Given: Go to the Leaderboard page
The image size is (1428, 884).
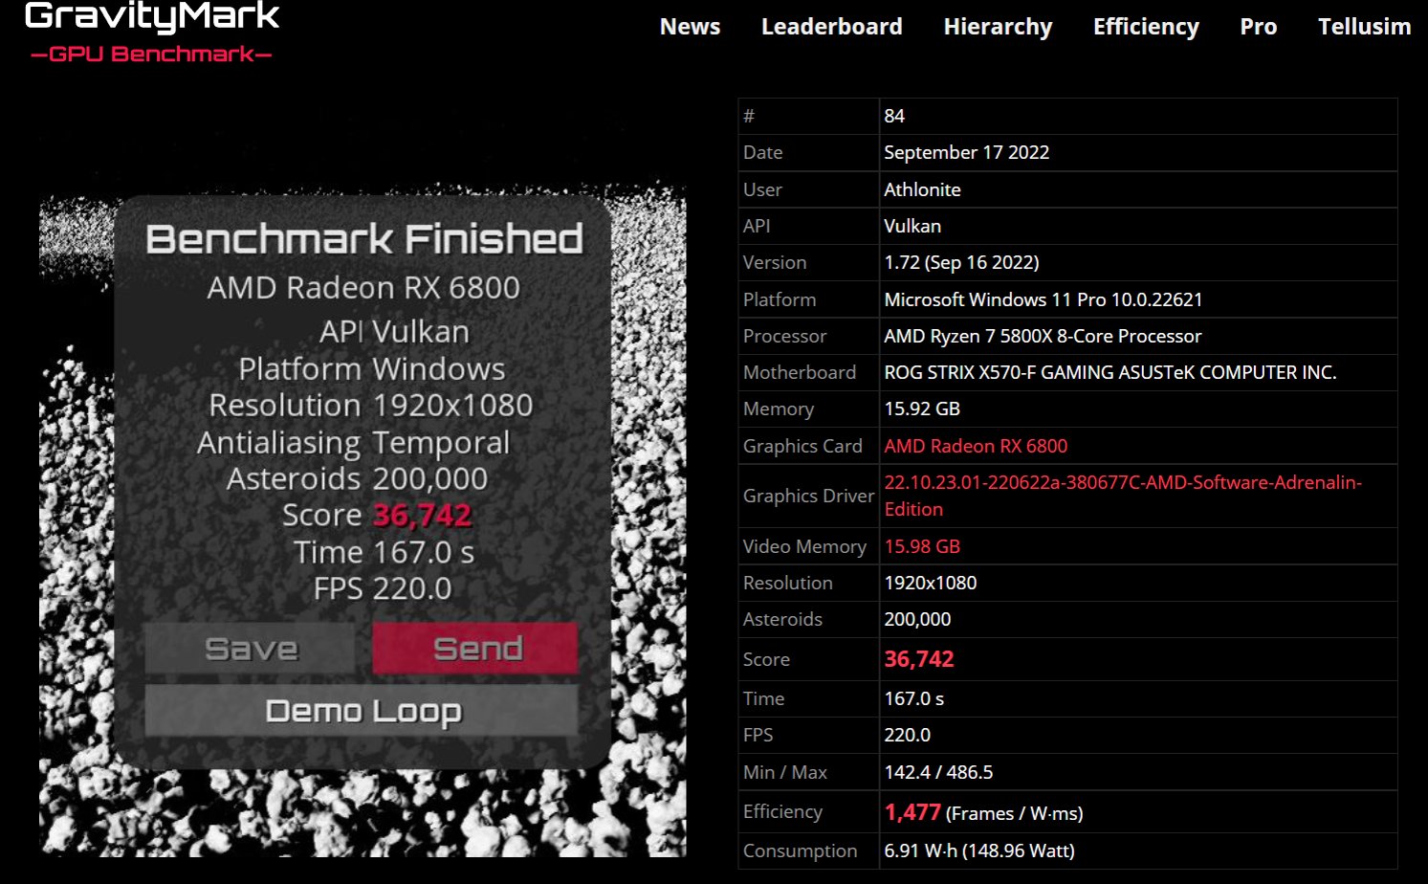Looking at the screenshot, I should click(831, 27).
